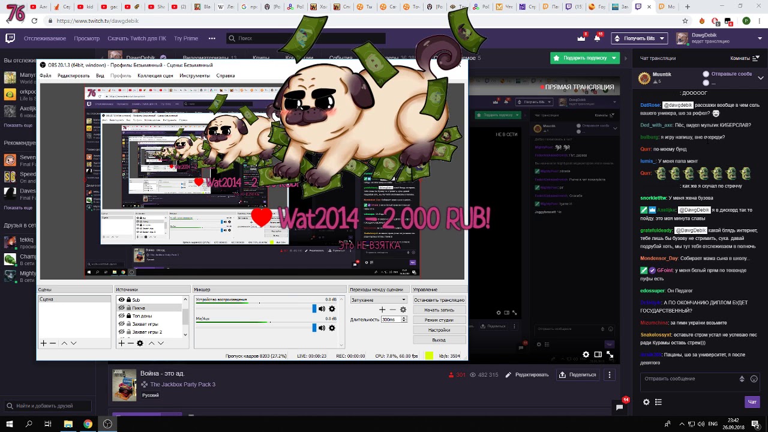Open transition properties gear icon

point(403,310)
